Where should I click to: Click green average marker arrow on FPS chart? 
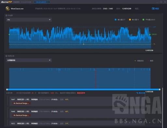[x=150, y=35]
